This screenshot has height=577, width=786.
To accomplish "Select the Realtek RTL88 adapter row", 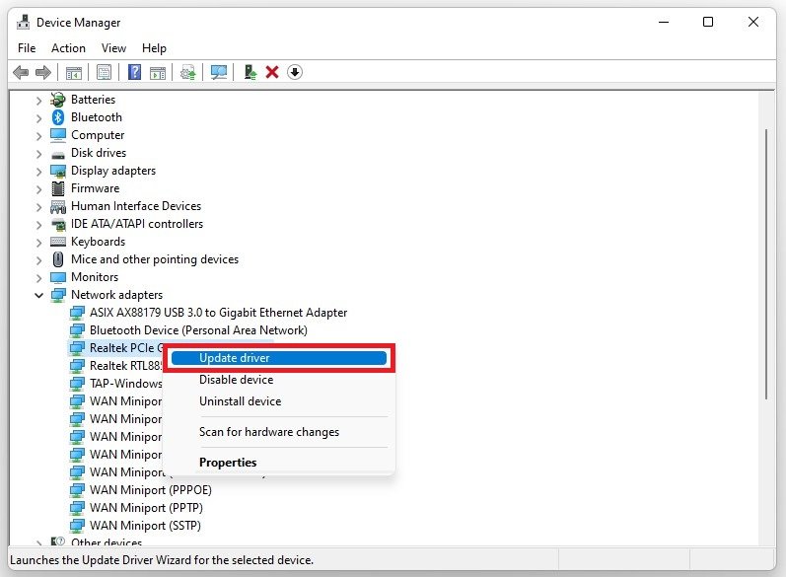I will 115,366.
